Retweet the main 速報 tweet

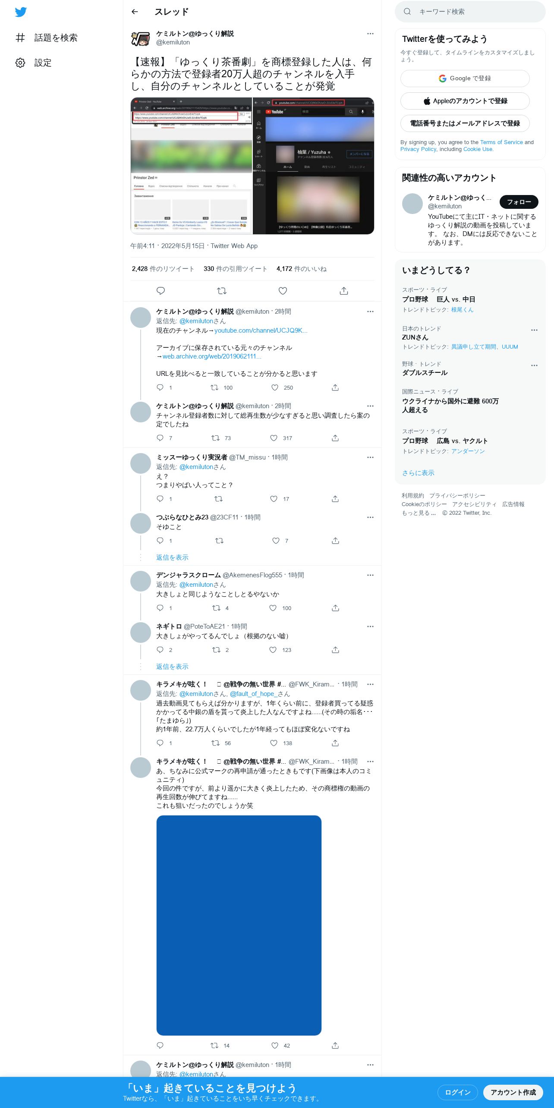[222, 291]
